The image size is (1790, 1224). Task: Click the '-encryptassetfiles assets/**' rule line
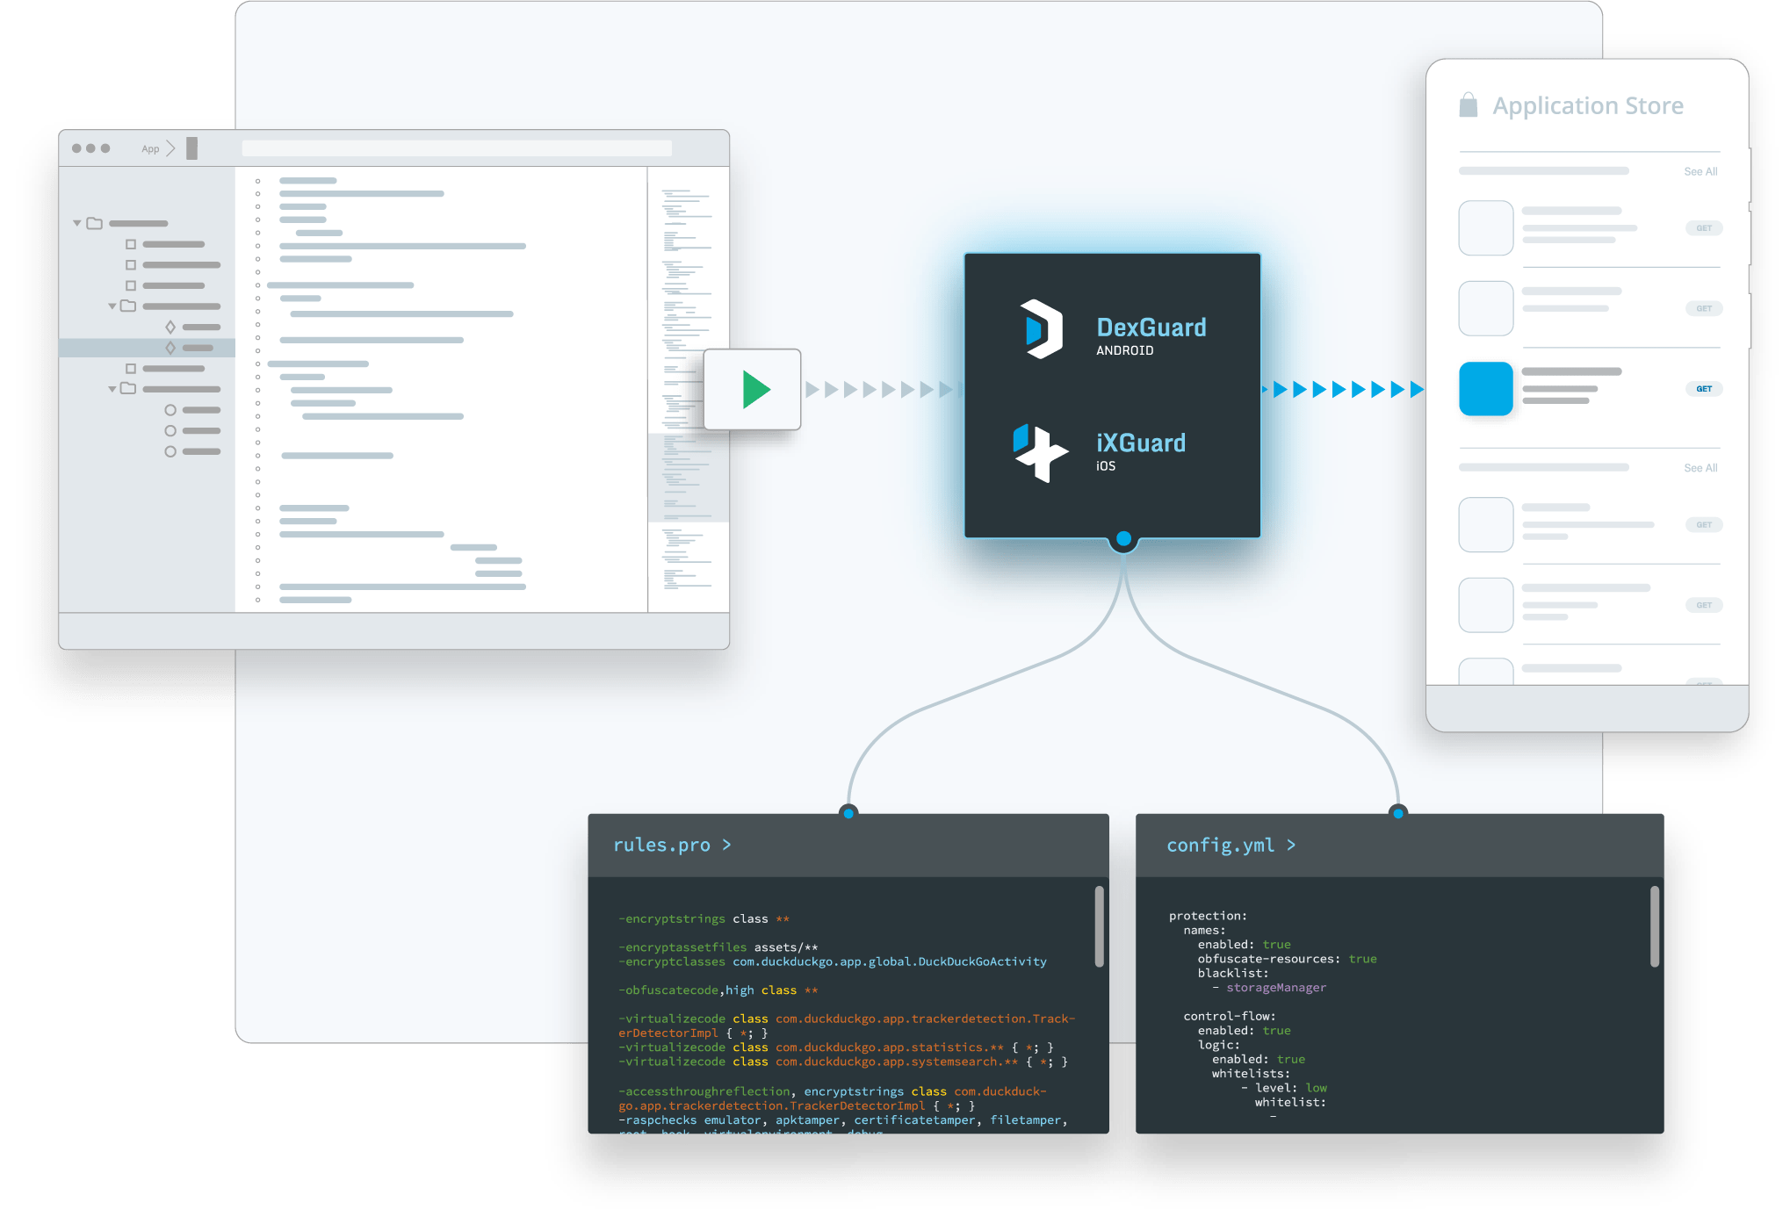pyautogui.click(x=718, y=947)
